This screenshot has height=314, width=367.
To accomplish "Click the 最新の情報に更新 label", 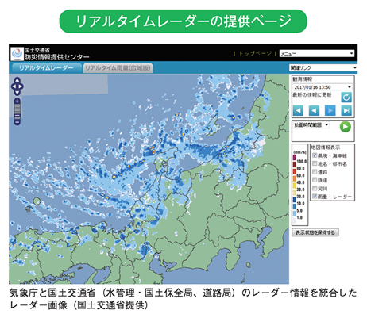I will pos(312,94).
